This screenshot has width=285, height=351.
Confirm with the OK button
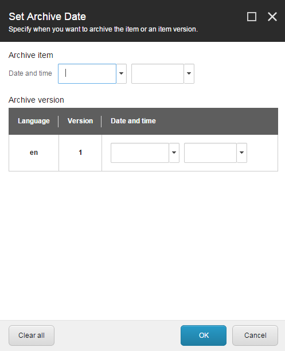pyautogui.click(x=204, y=336)
